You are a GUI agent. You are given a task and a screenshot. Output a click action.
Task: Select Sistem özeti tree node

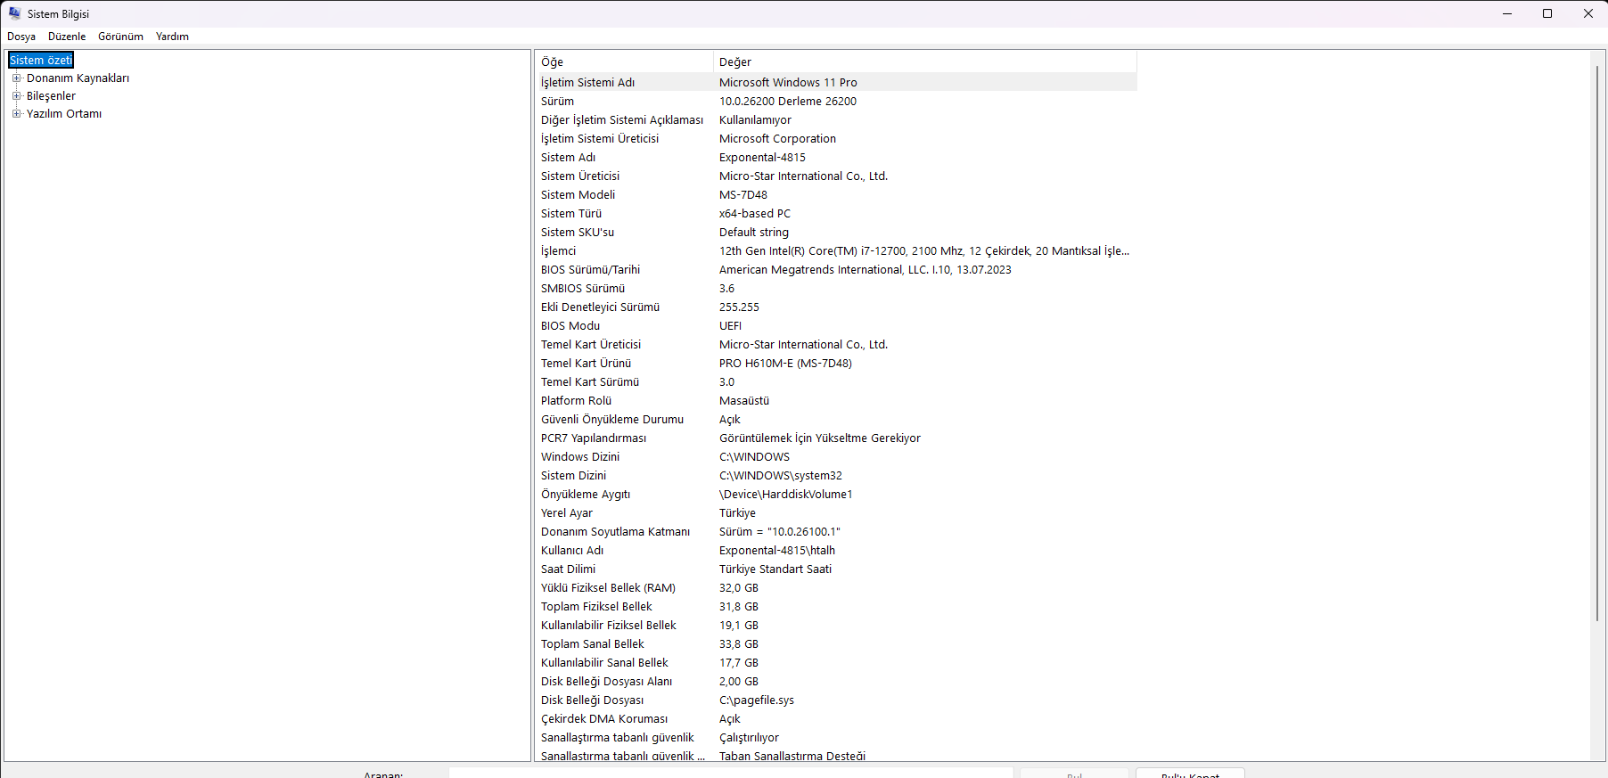tap(41, 60)
